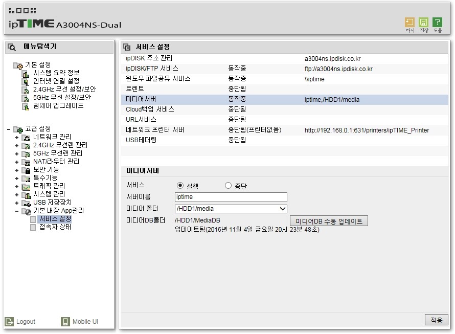Open 2.4GHz 무선 설정/보안 menu item
455x334 pixels.
click(x=64, y=89)
